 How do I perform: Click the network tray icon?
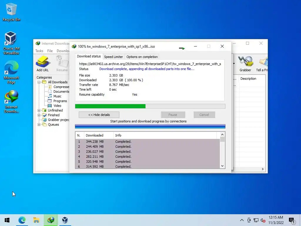tap(256, 220)
